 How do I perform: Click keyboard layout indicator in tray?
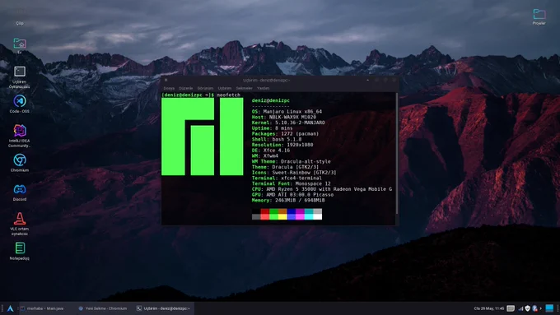(x=511, y=308)
